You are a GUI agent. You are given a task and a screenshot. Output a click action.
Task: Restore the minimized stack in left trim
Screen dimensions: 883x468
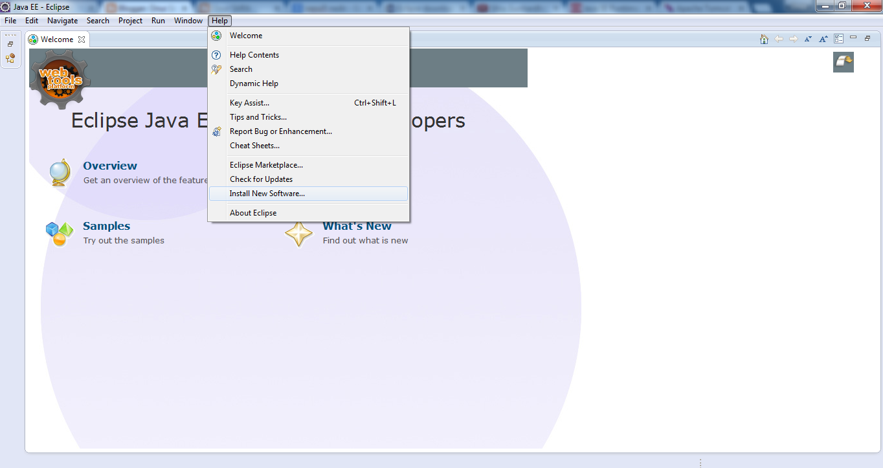[x=10, y=44]
